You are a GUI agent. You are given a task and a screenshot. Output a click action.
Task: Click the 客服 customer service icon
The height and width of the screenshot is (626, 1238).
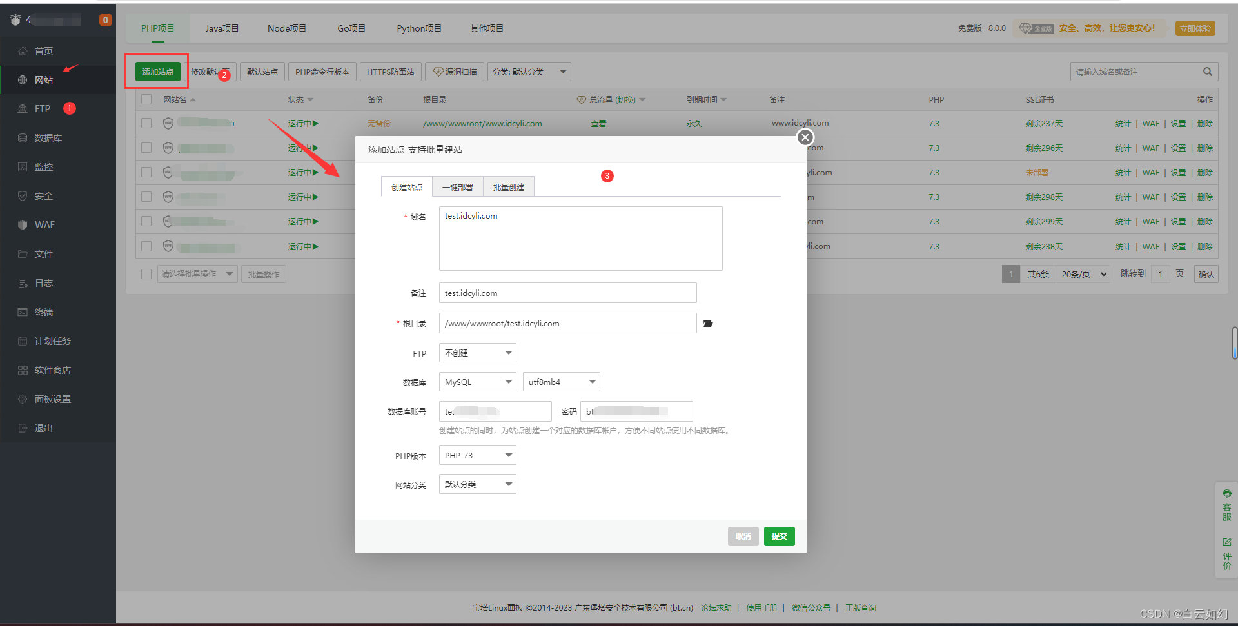click(x=1227, y=494)
